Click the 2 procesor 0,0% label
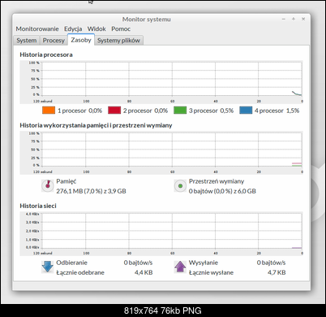 click(145, 111)
